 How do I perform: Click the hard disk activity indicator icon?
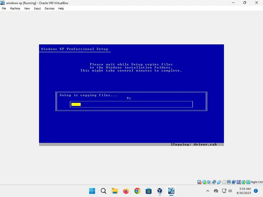(x=199, y=182)
